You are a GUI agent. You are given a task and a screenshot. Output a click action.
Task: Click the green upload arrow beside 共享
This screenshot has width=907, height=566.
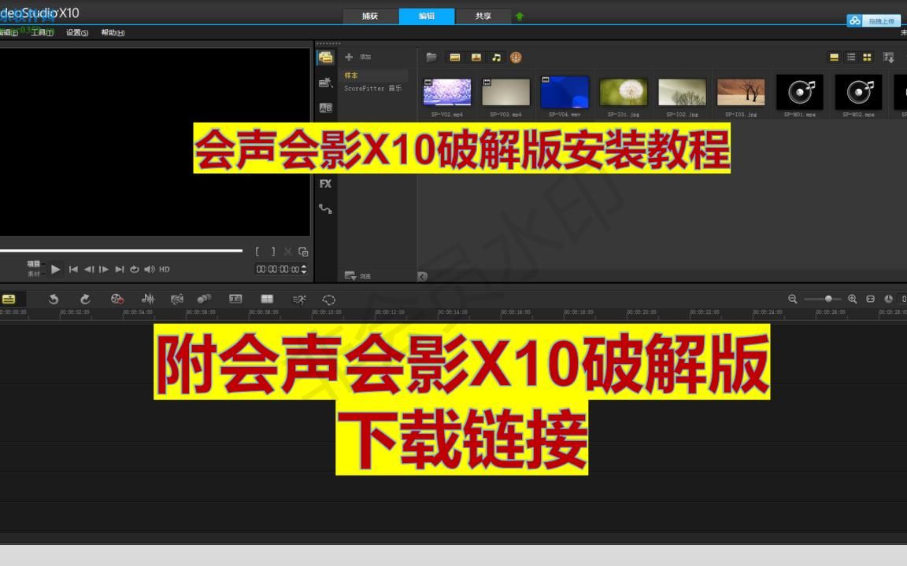click(x=520, y=17)
